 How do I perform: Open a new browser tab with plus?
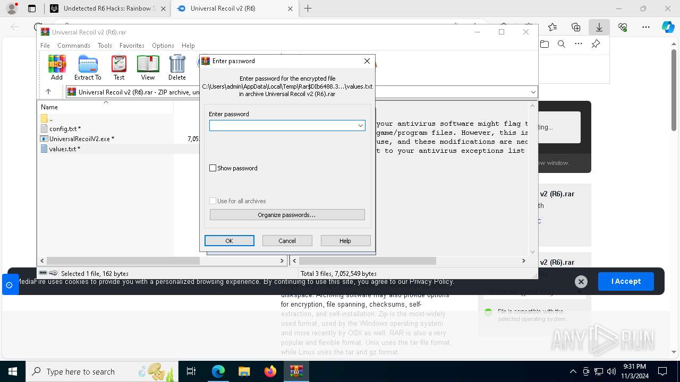click(x=308, y=8)
